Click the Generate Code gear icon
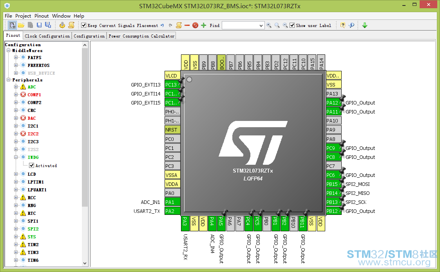 tap(62, 25)
